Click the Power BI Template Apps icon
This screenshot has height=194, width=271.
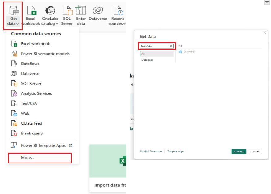pyautogui.click(x=14, y=145)
